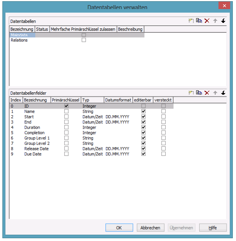Open the Typ cell of the Start field
This screenshot has width=236, height=241.
(x=93, y=117)
